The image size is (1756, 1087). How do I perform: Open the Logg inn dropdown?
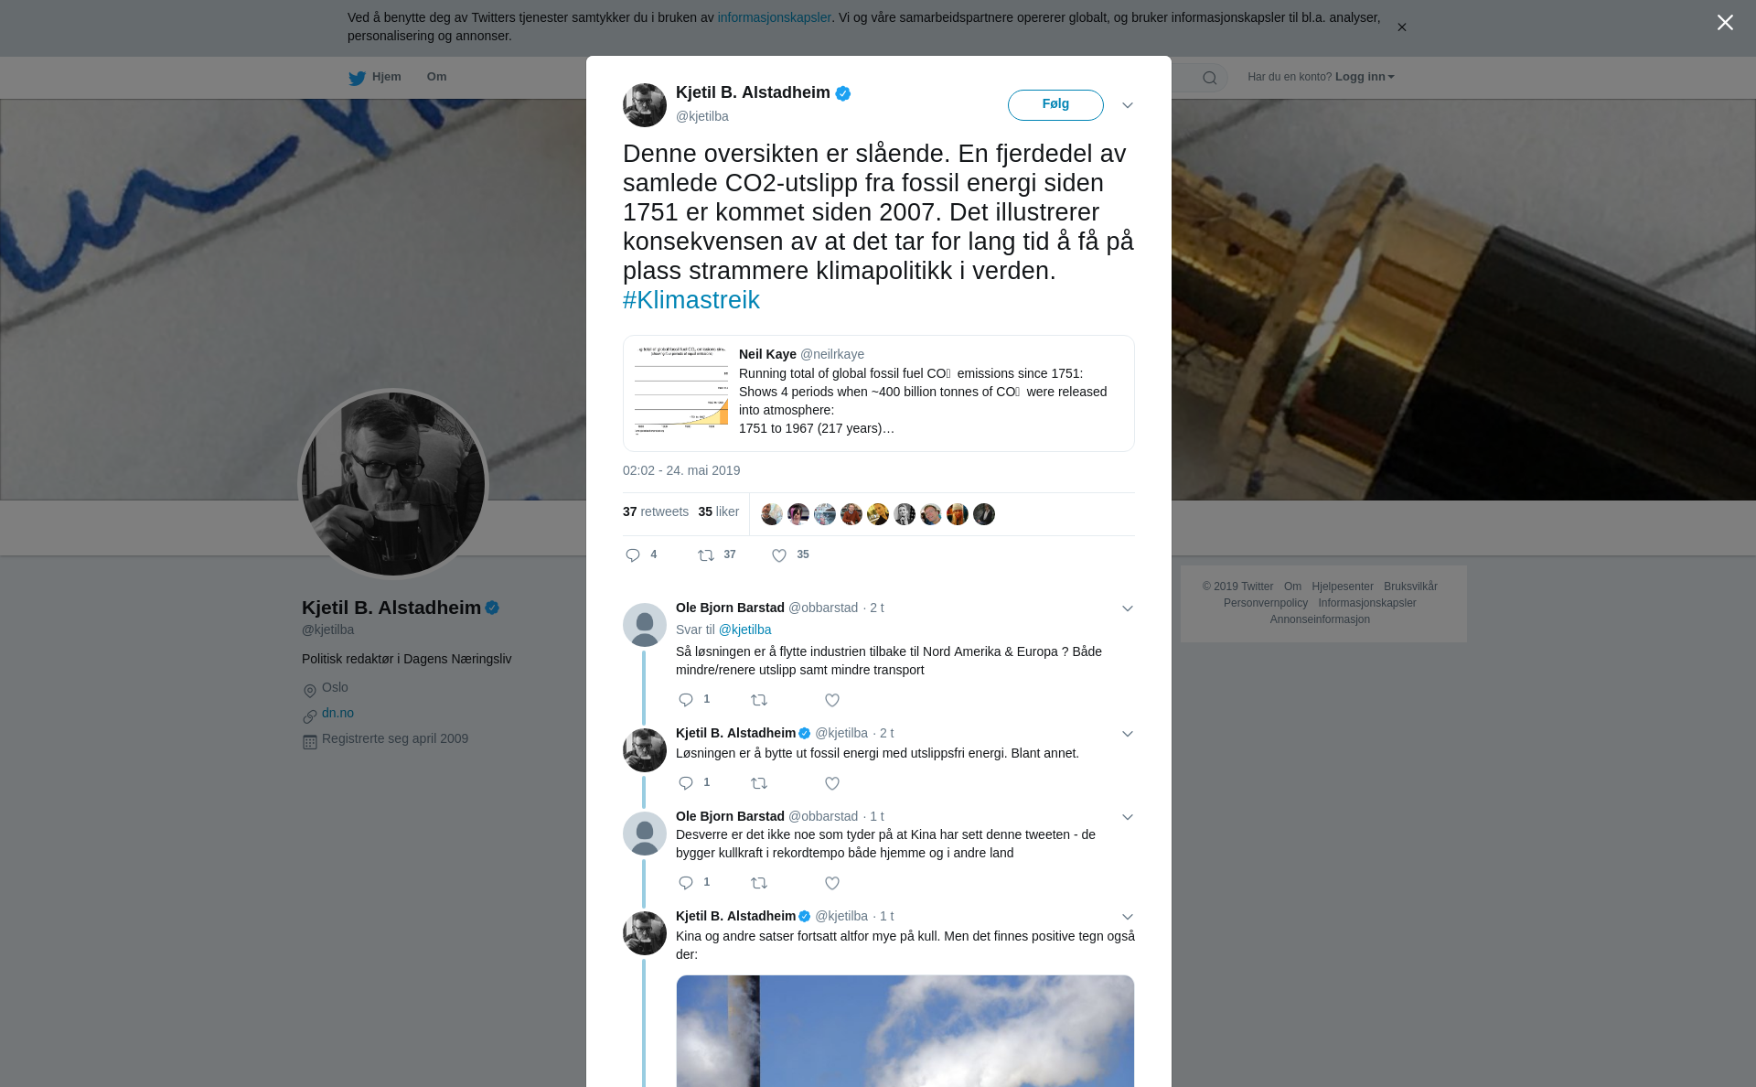(1365, 77)
